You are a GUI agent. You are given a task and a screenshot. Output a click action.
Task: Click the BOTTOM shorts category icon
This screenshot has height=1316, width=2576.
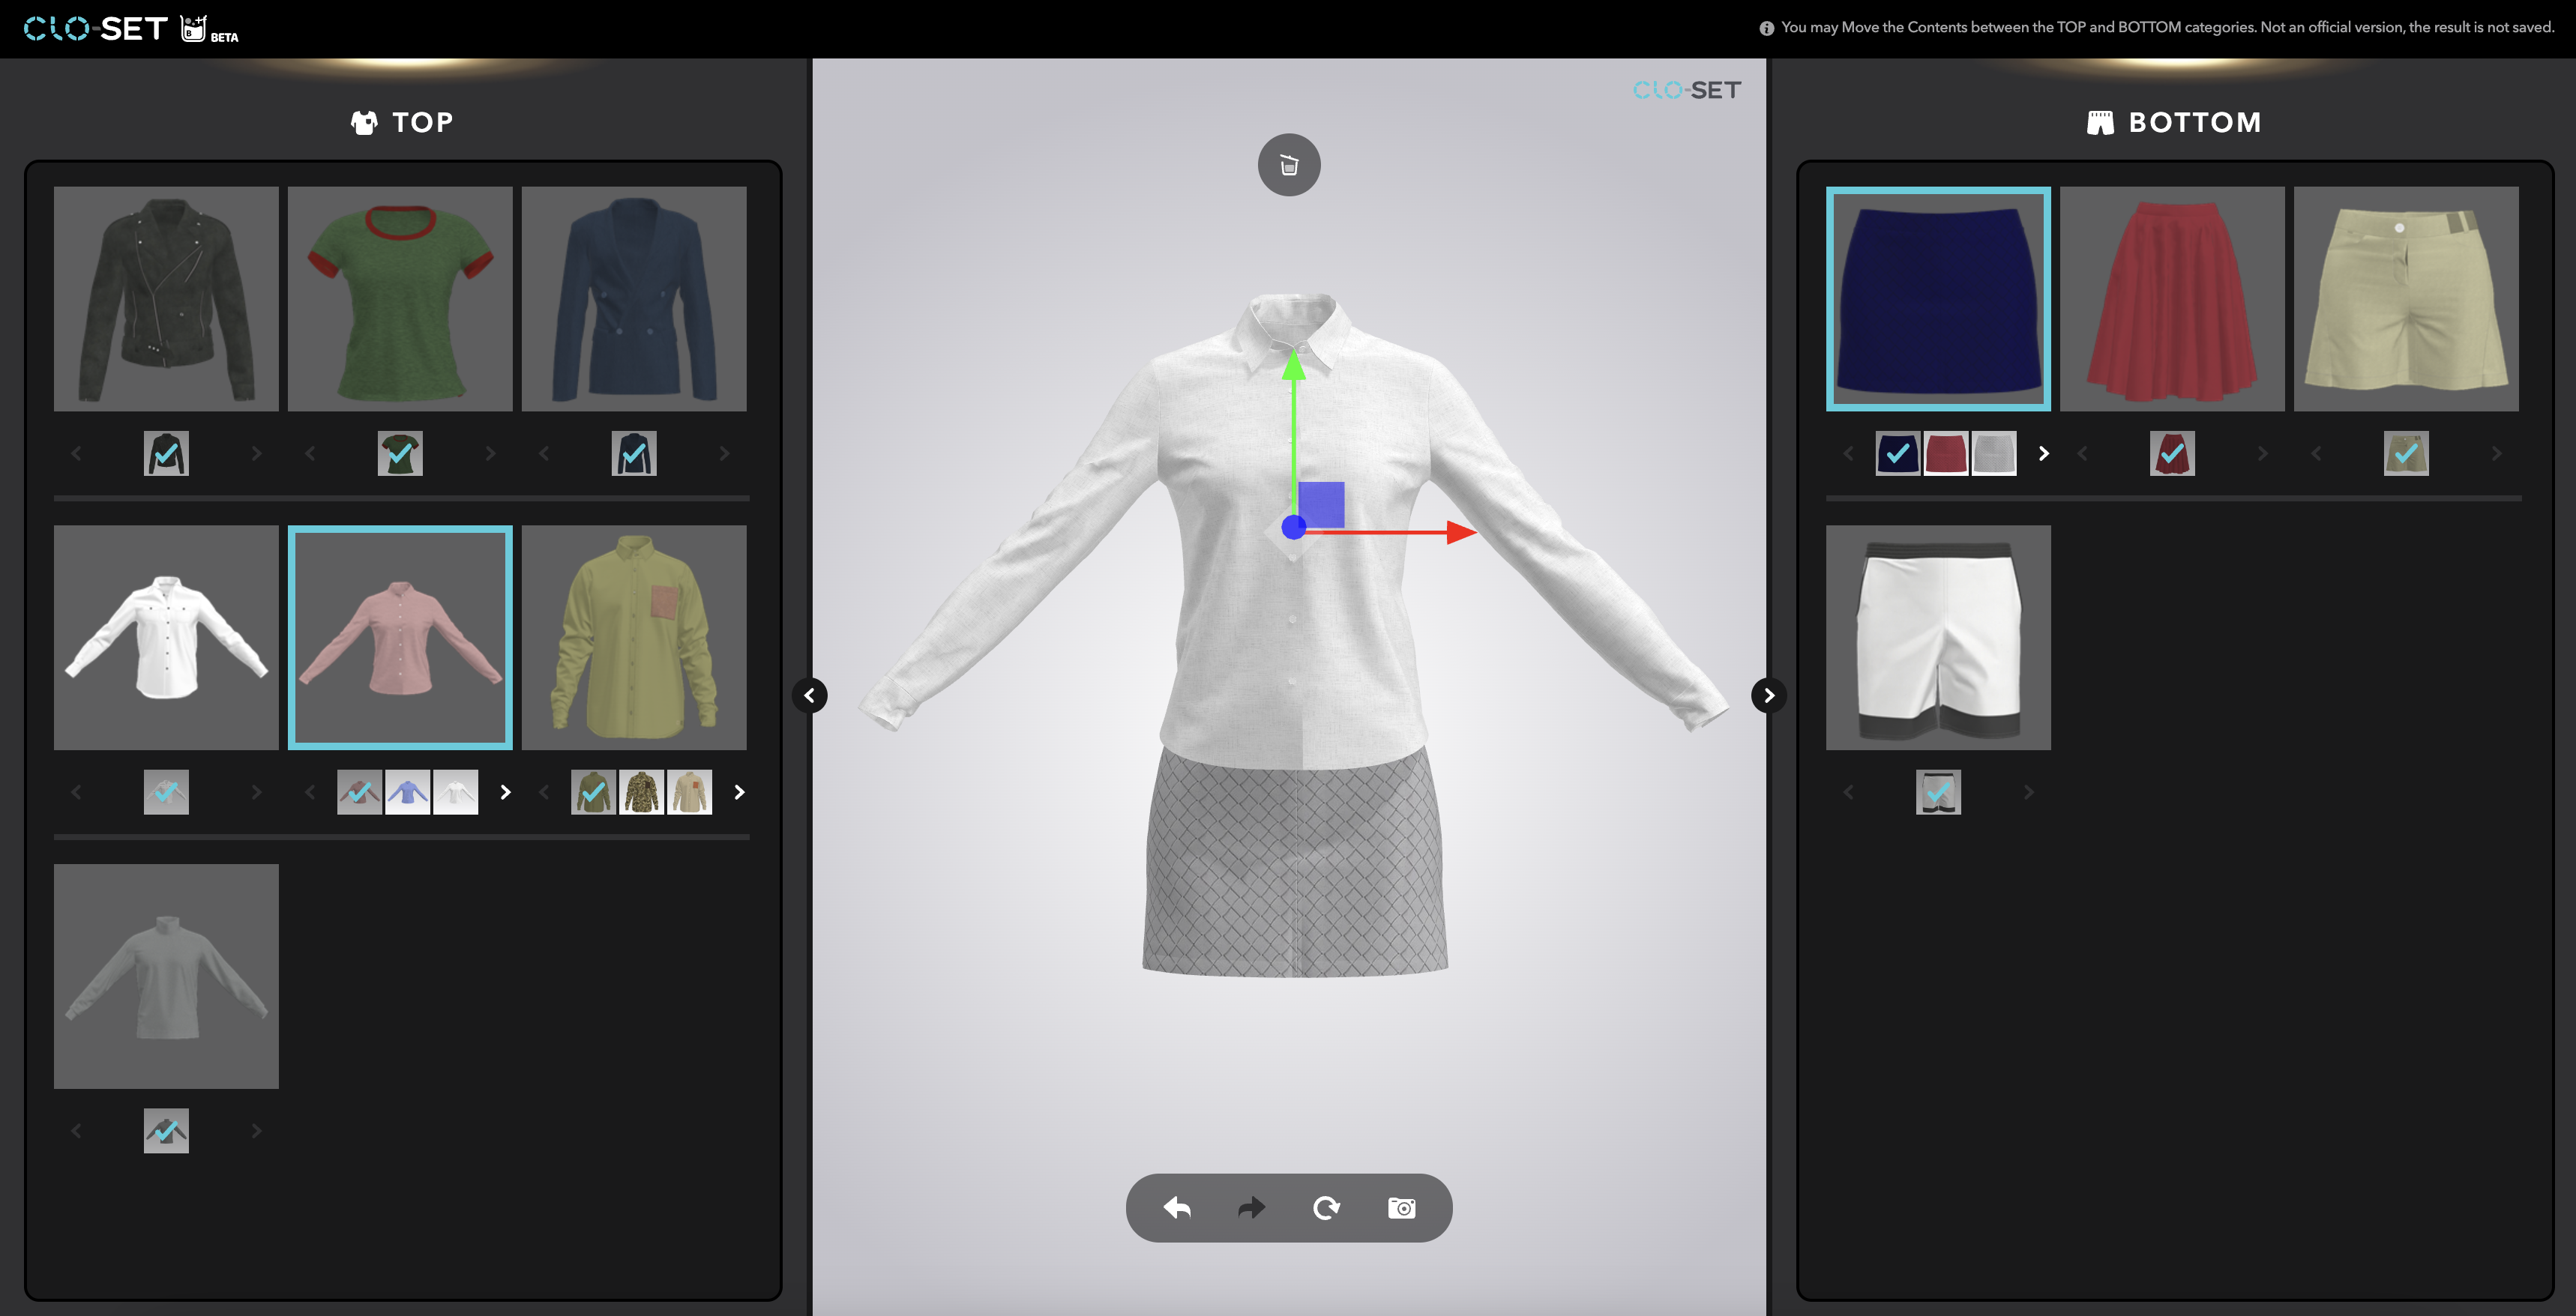(2100, 123)
